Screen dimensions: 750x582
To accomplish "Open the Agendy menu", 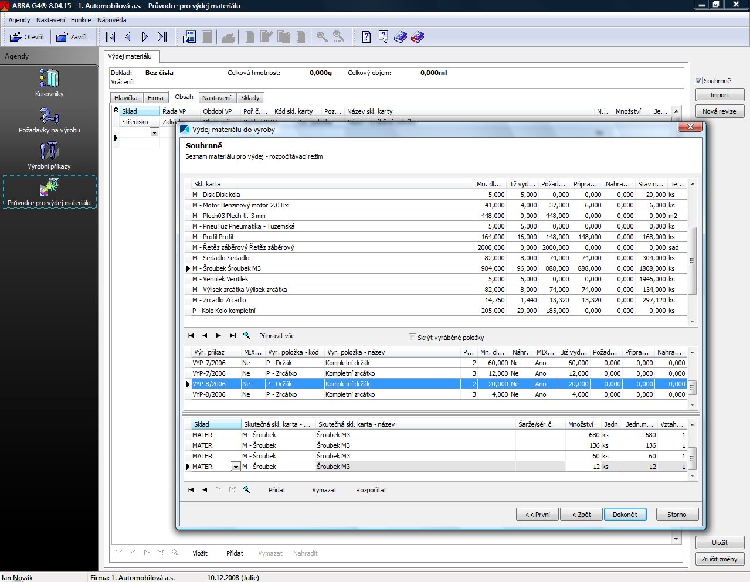I will tap(19, 20).
